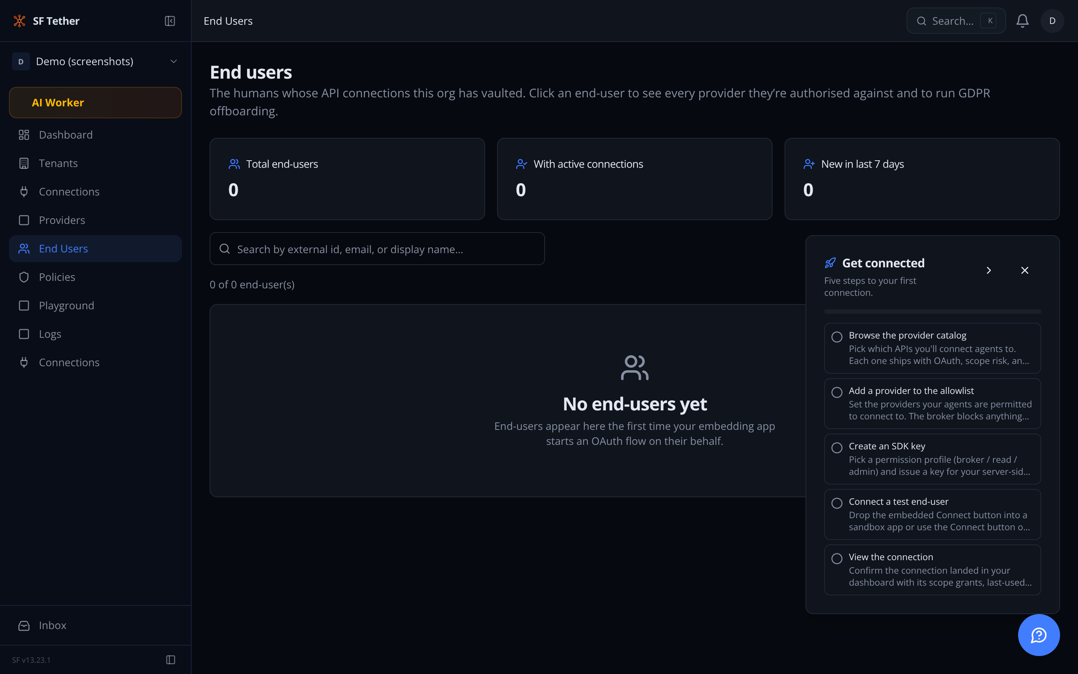Click the K shortcut badge in search
1078x674 pixels.
pos(989,21)
